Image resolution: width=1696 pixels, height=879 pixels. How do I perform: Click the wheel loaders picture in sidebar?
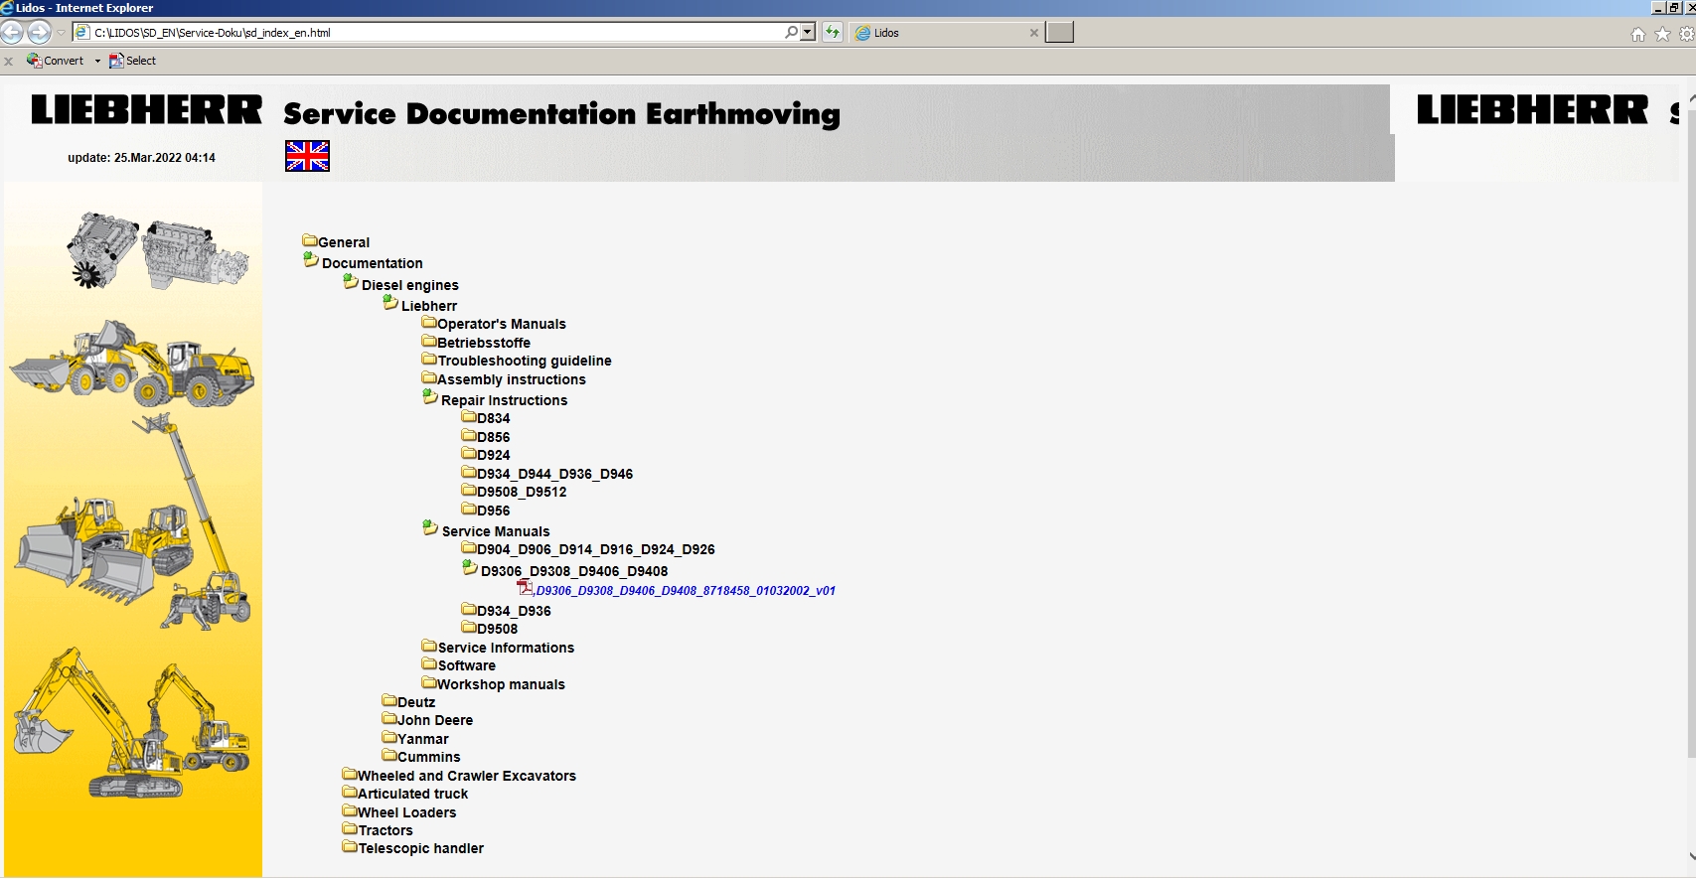(132, 364)
